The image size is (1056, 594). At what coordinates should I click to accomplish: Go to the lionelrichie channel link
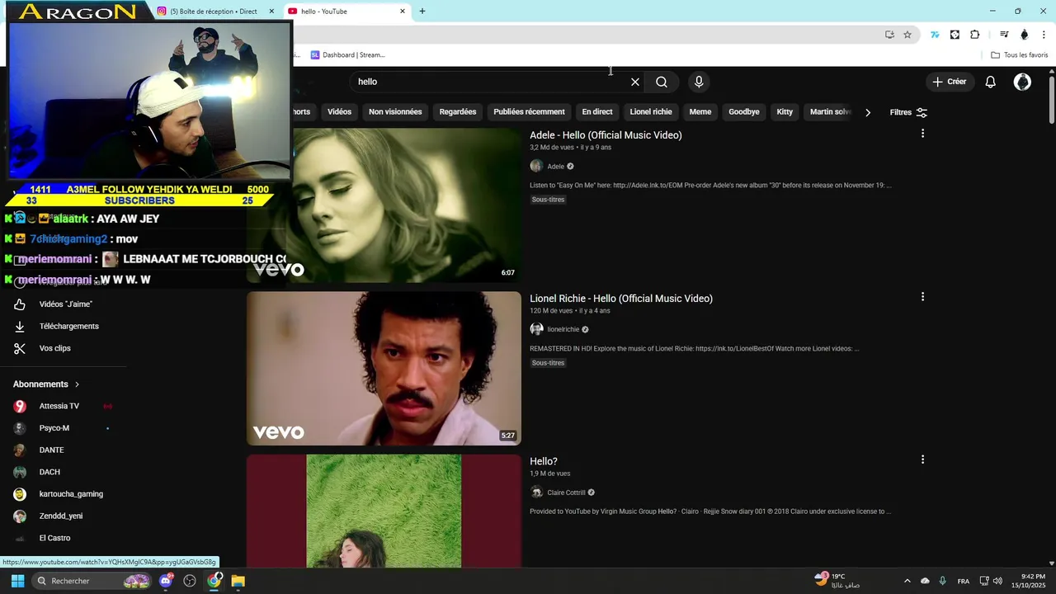(x=563, y=330)
